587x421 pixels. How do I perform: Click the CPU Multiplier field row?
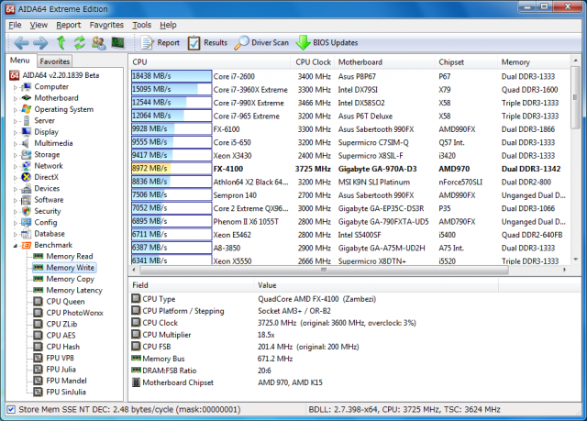click(315, 335)
